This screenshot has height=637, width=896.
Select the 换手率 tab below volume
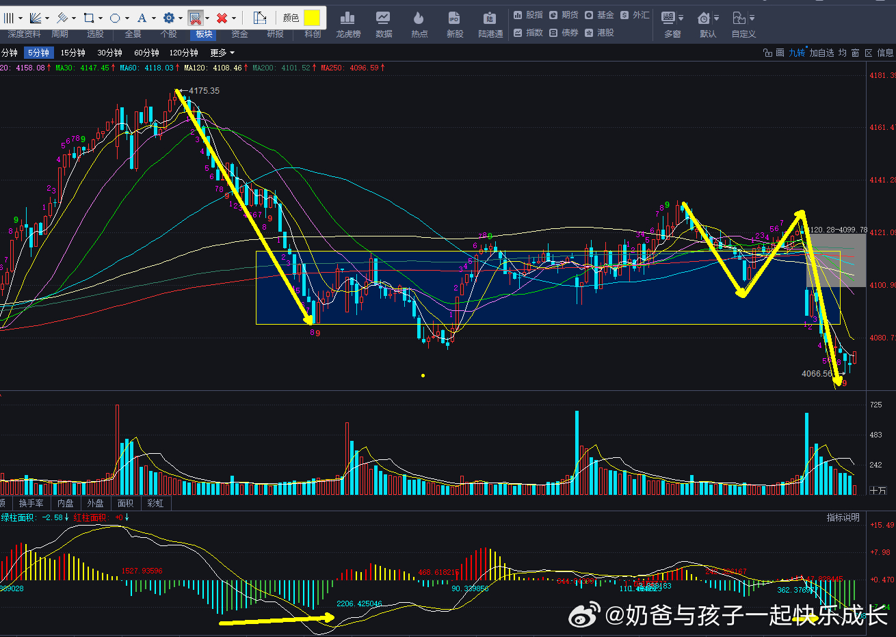pyautogui.click(x=31, y=503)
